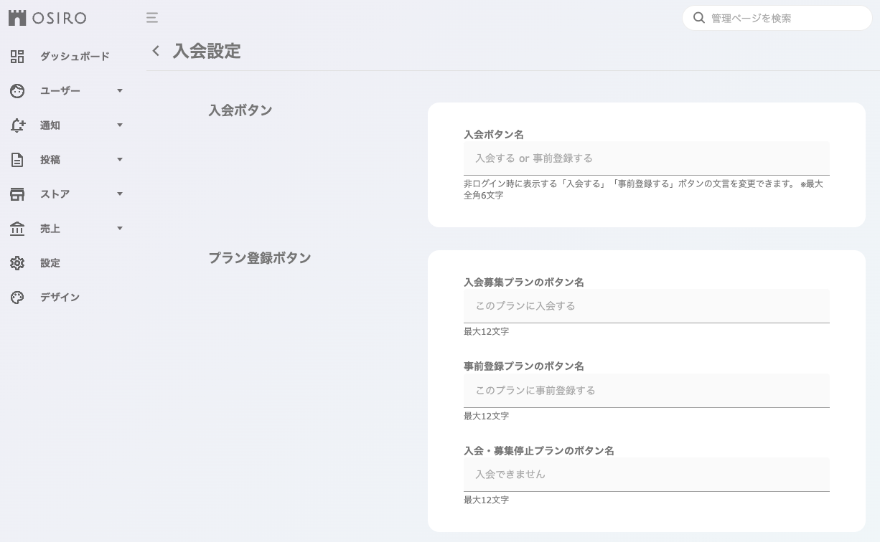This screenshot has width=880, height=542.
Task: Open 設定 via the gear icon
Action: (x=17, y=263)
